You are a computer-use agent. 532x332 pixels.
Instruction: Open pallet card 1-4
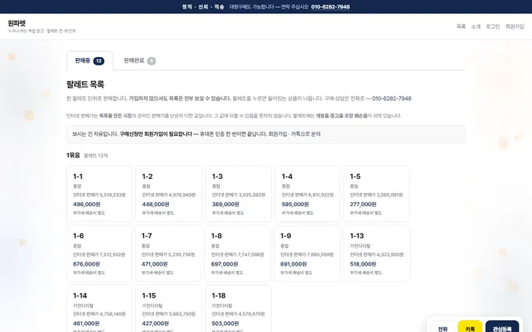click(307, 194)
